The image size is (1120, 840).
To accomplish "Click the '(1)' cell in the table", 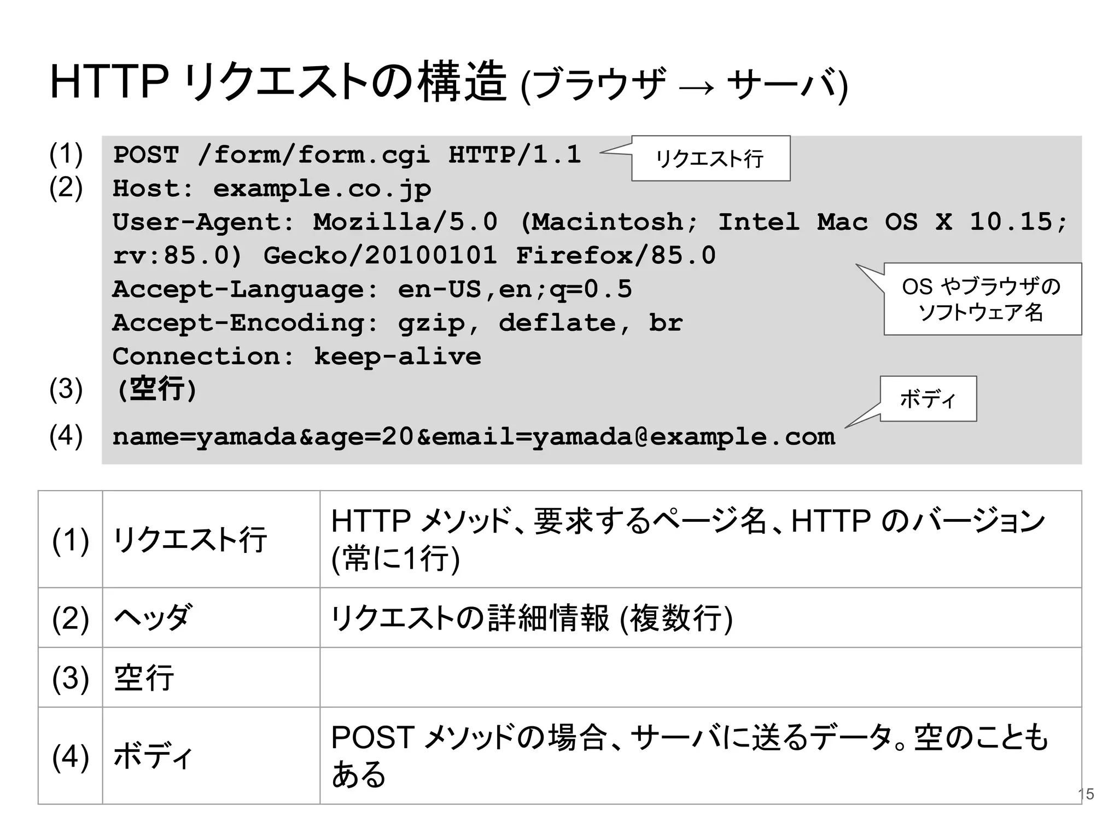I will click(x=71, y=539).
